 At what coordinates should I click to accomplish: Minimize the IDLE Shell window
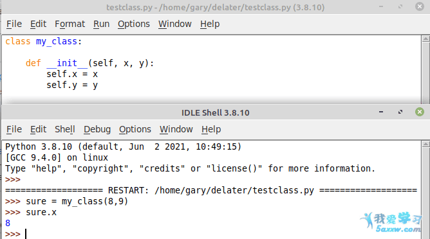pos(381,112)
